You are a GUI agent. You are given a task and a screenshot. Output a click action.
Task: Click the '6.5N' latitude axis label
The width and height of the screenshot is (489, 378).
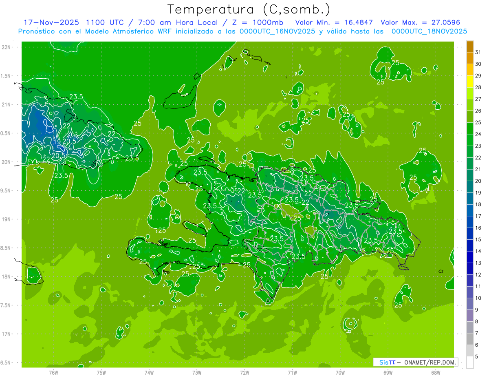pos(6,363)
